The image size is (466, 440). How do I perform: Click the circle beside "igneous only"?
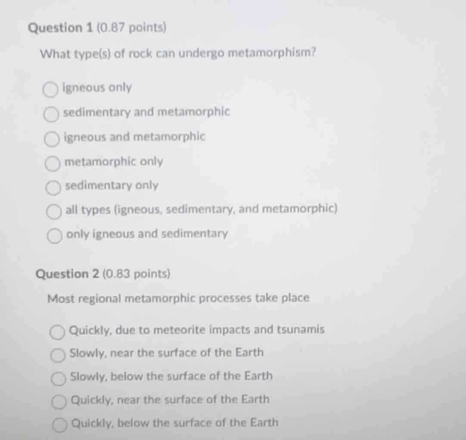51,89
